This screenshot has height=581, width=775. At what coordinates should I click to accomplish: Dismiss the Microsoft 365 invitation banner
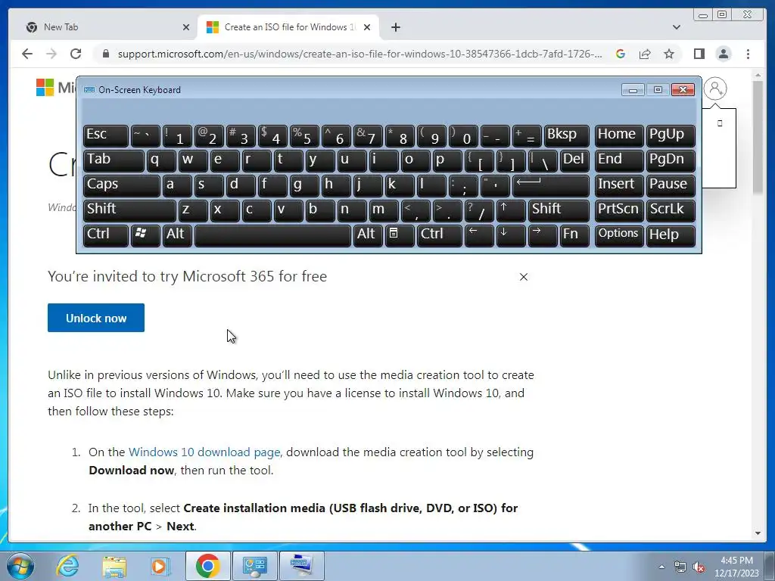[524, 277]
